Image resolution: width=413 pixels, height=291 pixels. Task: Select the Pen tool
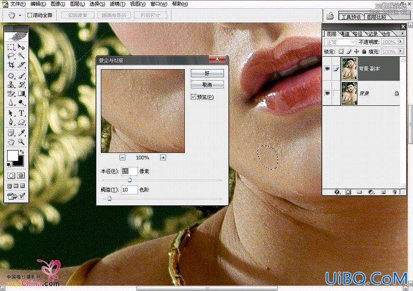pyautogui.click(x=11, y=122)
